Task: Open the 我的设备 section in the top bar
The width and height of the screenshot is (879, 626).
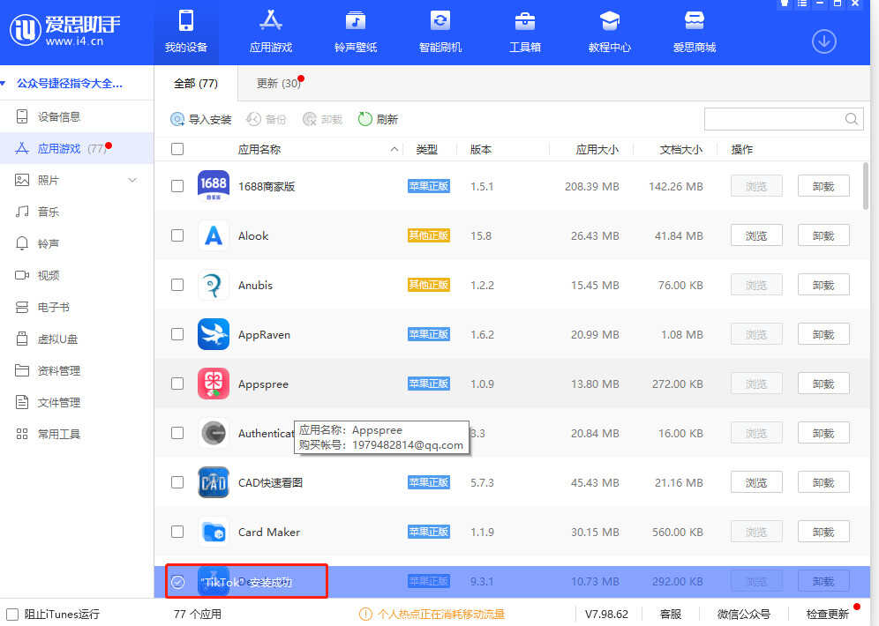Action: coord(186,32)
